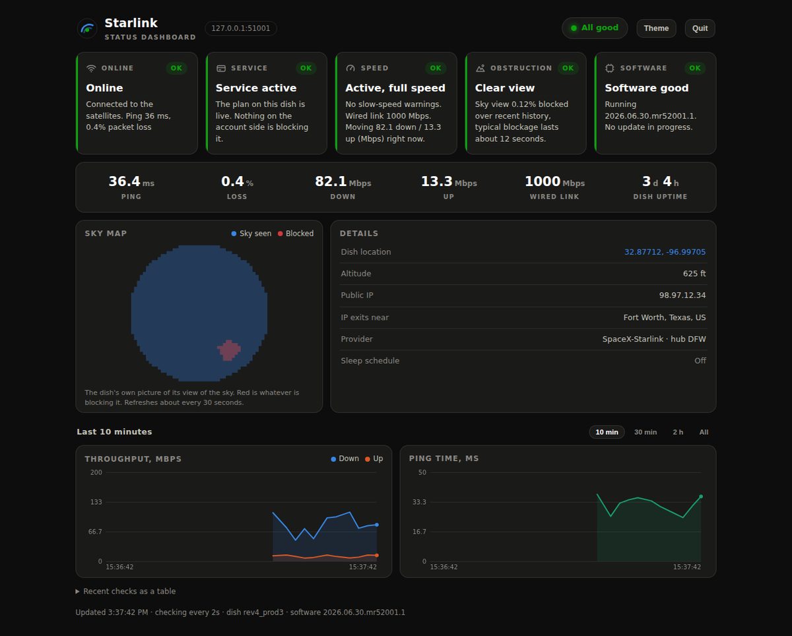This screenshot has width=792, height=636.
Task: Click OK badge on Obstruction card
Action: point(568,68)
